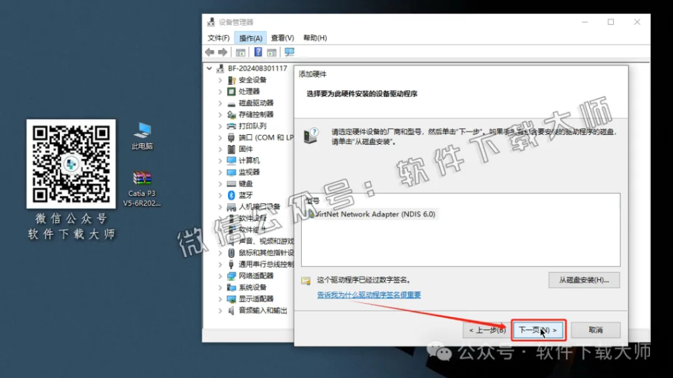Click the 取消 cancel button
This screenshot has height=378, width=673.
[595, 330]
